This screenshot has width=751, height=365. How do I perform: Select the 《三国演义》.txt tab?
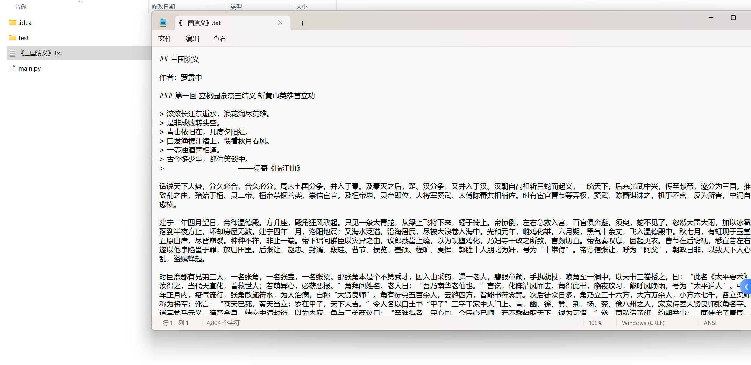pos(233,23)
